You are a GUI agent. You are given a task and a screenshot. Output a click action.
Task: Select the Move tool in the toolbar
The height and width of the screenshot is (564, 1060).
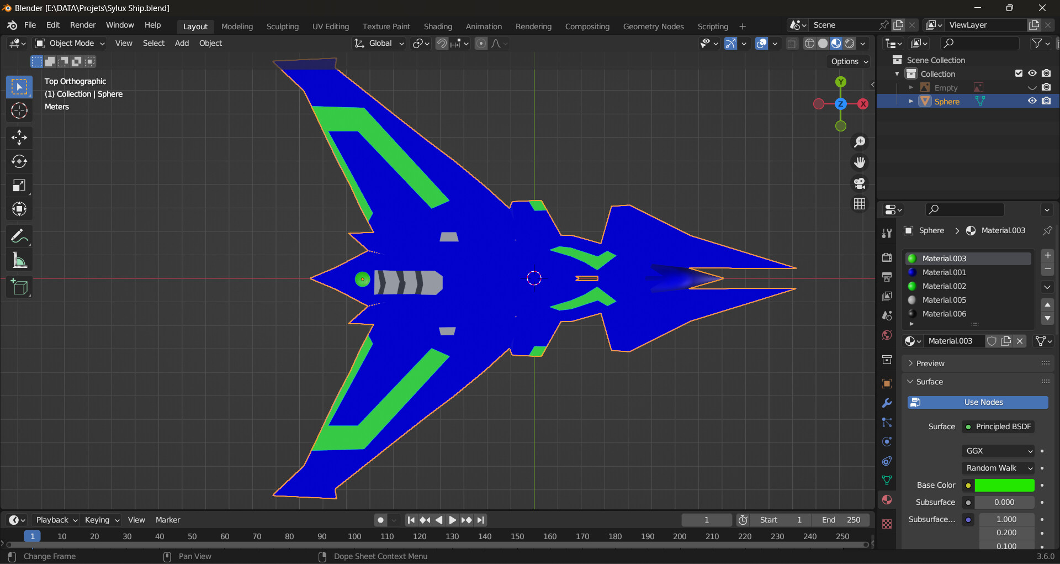click(x=19, y=138)
